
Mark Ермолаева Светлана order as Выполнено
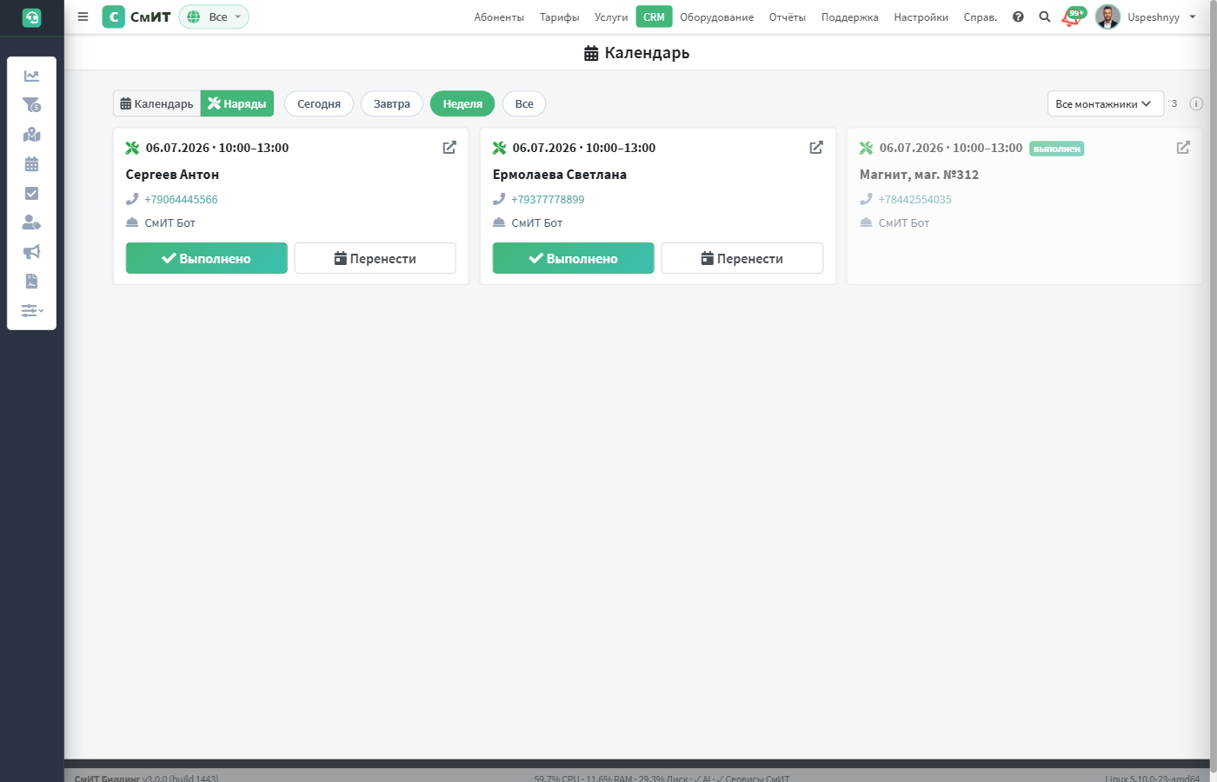[x=574, y=258]
